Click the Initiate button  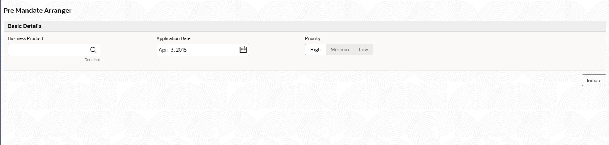pos(594,80)
